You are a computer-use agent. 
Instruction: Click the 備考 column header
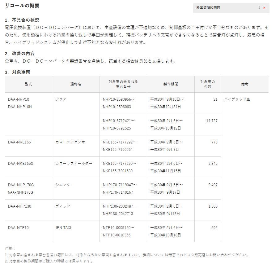244,84
